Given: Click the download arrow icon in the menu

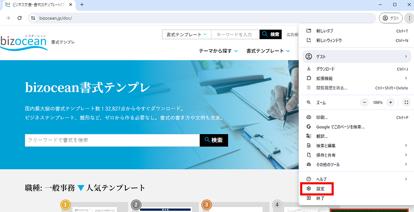Looking at the screenshot, I should (x=309, y=69).
